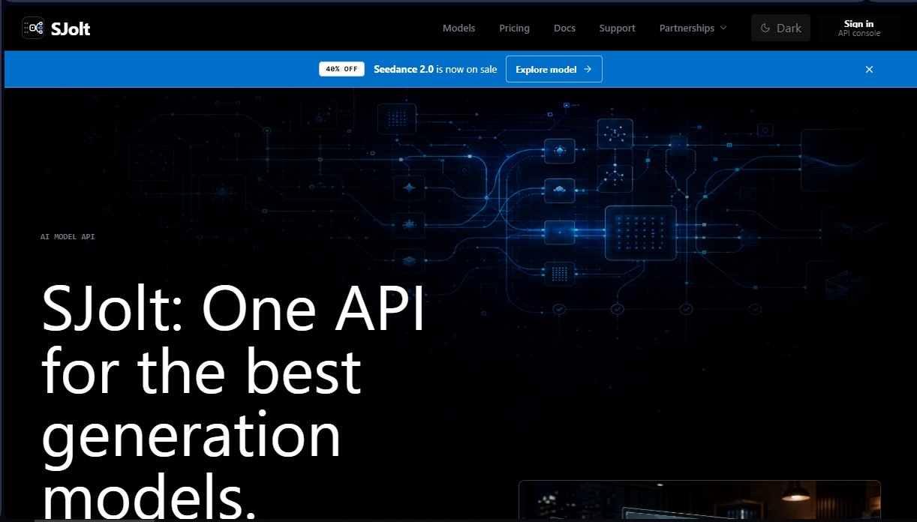Open the SJolt brand name link
917x522 pixels.
point(71,28)
